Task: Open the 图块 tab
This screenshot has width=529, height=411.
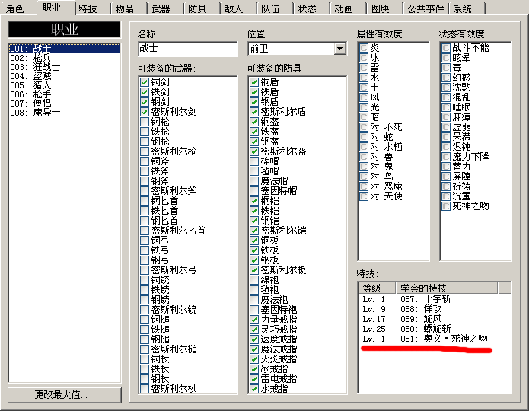Action: pos(384,8)
